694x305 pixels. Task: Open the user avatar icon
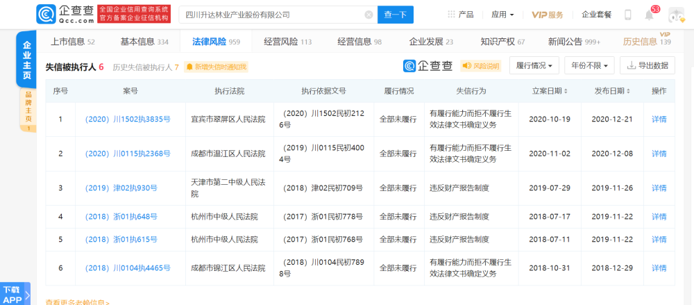pyautogui.click(x=676, y=15)
